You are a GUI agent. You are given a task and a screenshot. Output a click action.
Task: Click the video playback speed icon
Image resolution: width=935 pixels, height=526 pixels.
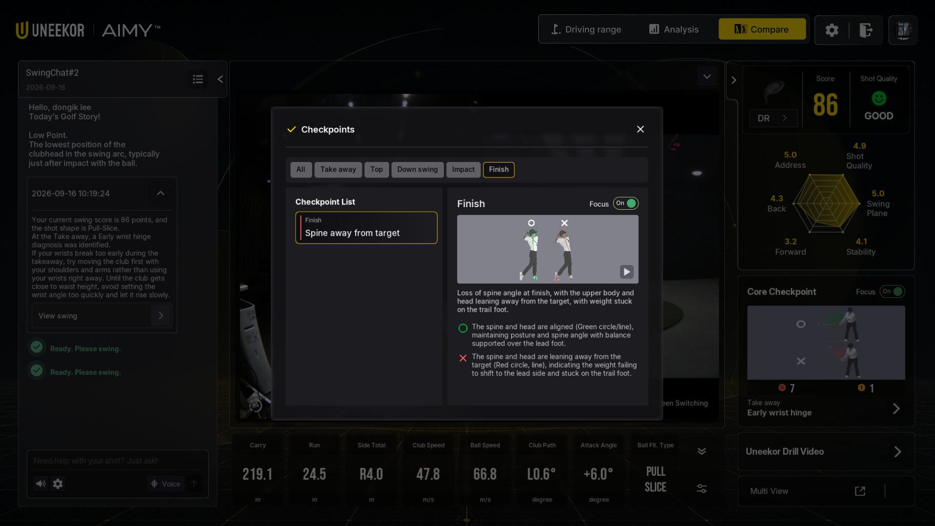coord(255,406)
